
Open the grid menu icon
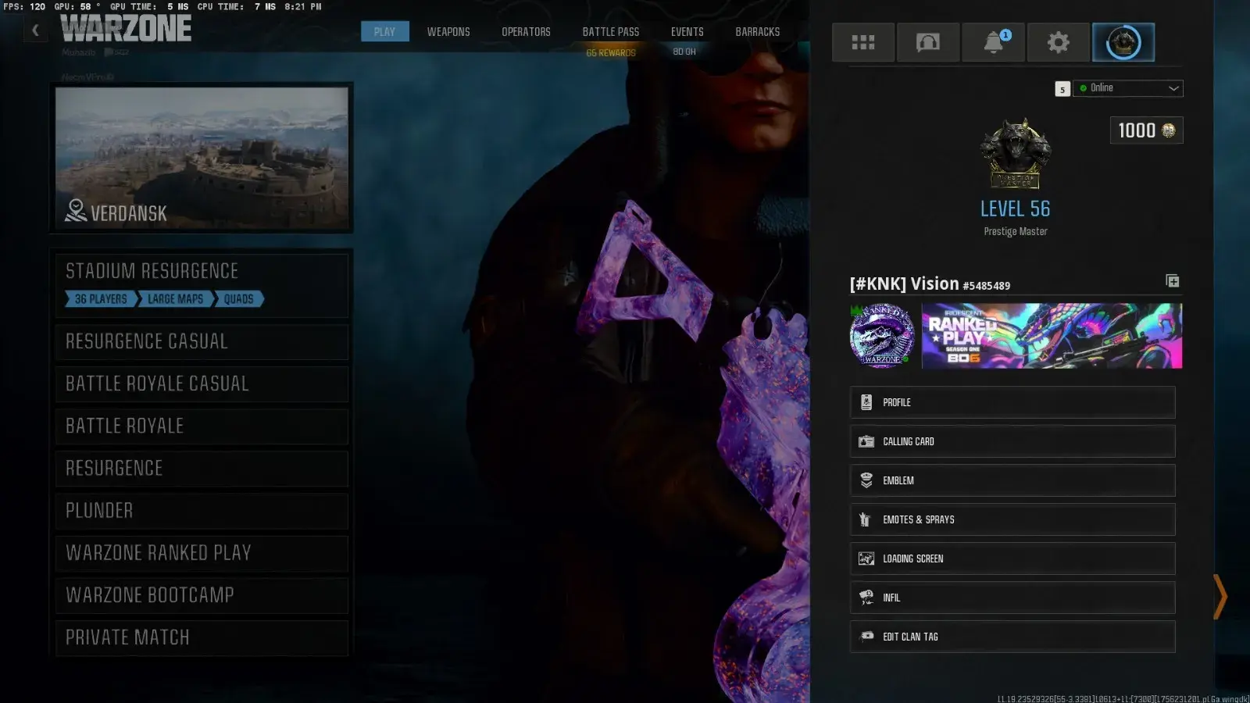862,42
